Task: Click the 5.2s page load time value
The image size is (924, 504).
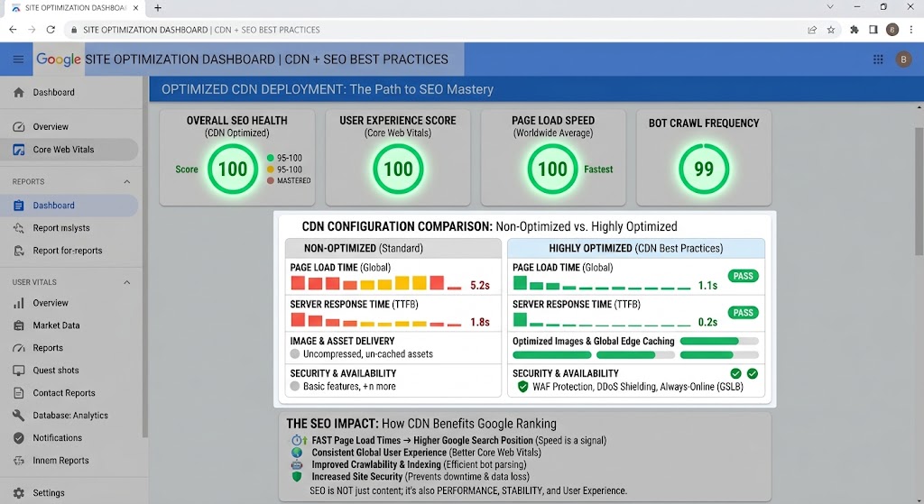Action: click(480, 286)
